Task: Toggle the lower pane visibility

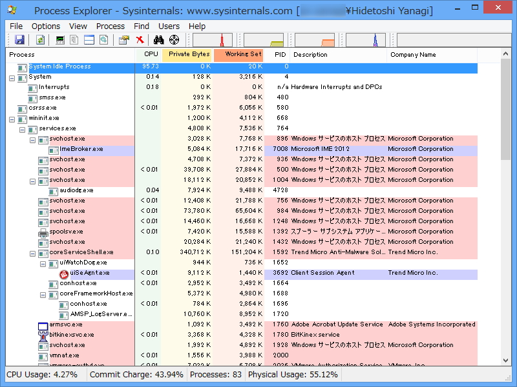Action: 89,39
